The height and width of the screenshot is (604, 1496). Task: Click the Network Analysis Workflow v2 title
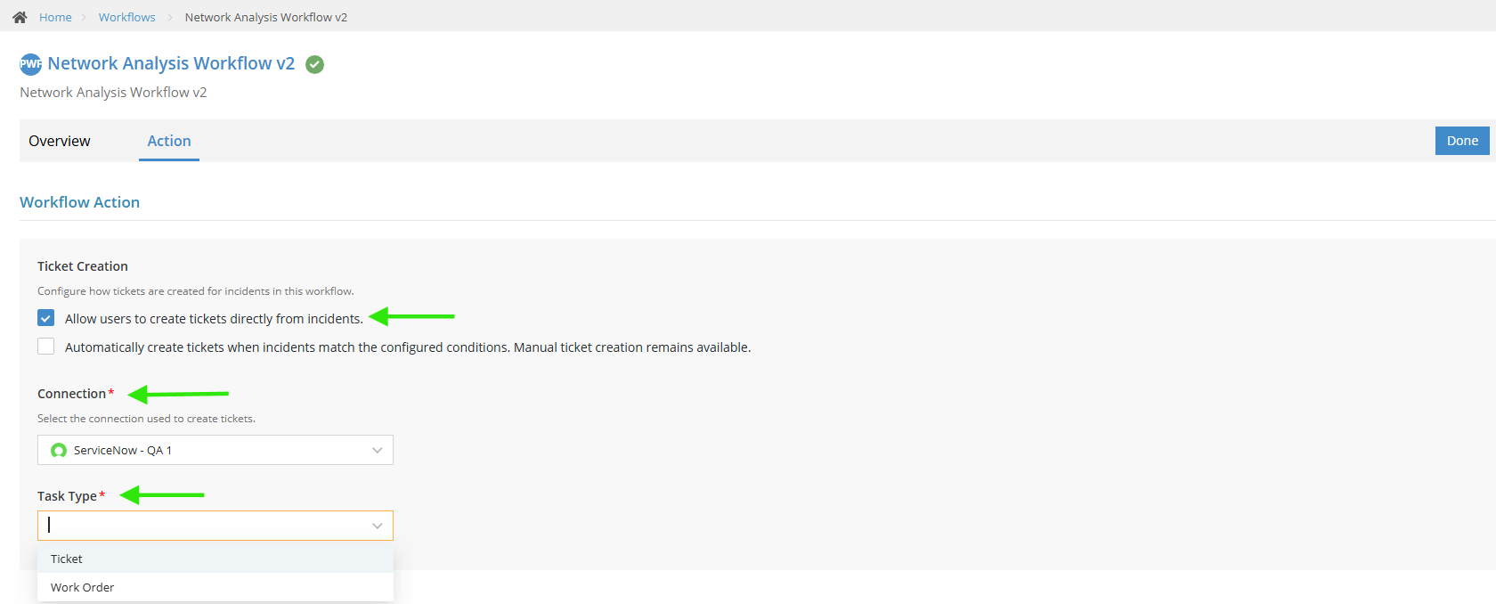pos(171,63)
